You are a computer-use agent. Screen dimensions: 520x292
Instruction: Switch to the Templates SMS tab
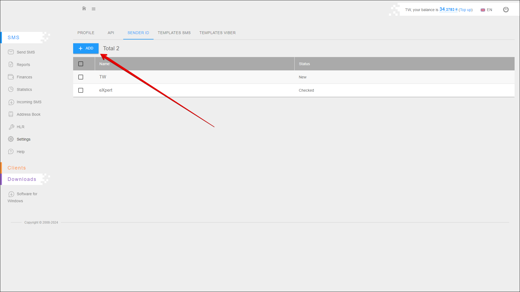pyautogui.click(x=174, y=33)
